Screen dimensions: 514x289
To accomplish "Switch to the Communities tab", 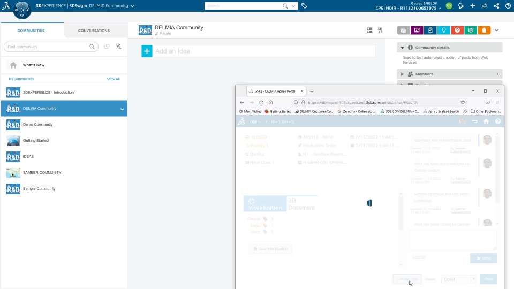I will click(x=31, y=31).
